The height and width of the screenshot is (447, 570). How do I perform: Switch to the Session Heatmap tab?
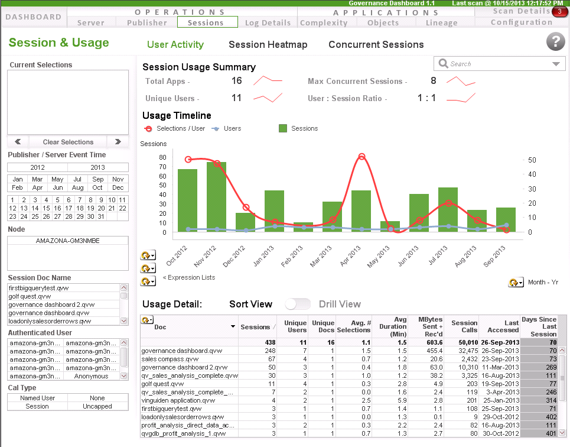pos(267,44)
